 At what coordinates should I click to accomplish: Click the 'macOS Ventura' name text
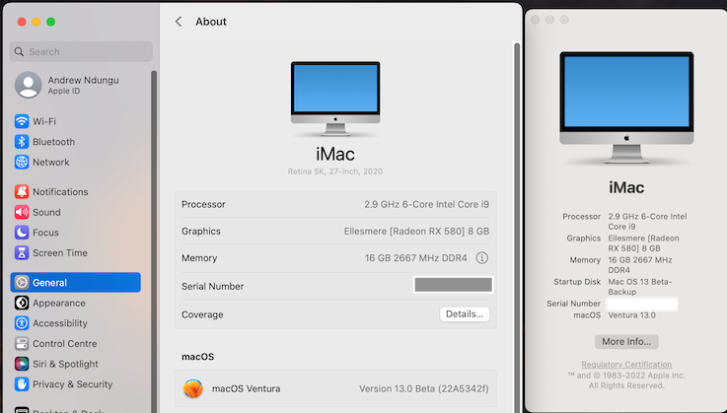(247, 388)
